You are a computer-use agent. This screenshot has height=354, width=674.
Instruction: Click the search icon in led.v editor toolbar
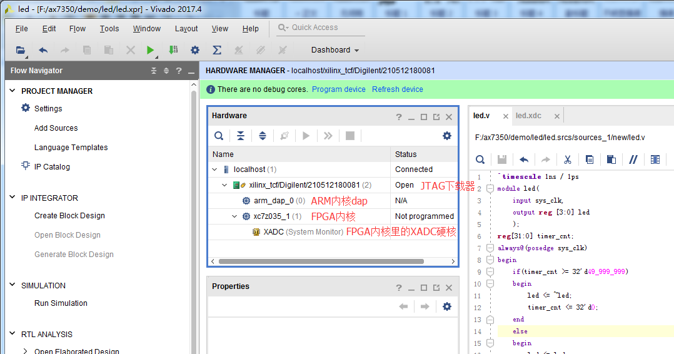480,159
